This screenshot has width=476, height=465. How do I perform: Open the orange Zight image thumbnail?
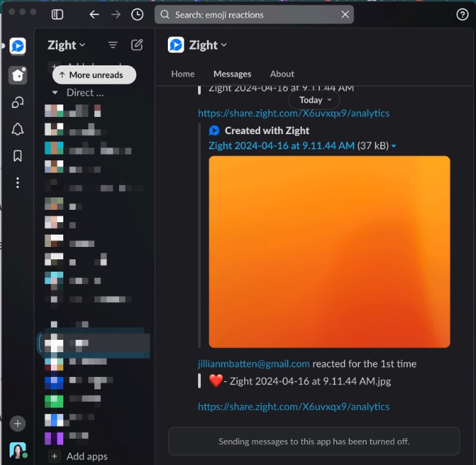329,252
